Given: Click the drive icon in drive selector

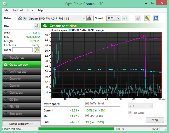Looking at the screenshot, I should tap(20, 18).
